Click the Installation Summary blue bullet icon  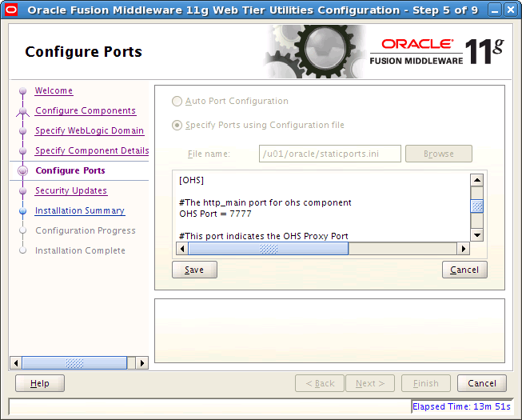point(22,211)
